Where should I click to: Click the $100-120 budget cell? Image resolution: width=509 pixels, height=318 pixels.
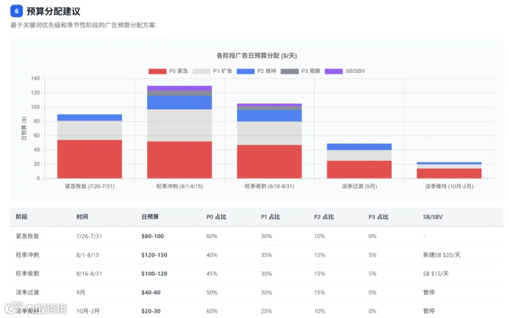(x=154, y=273)
